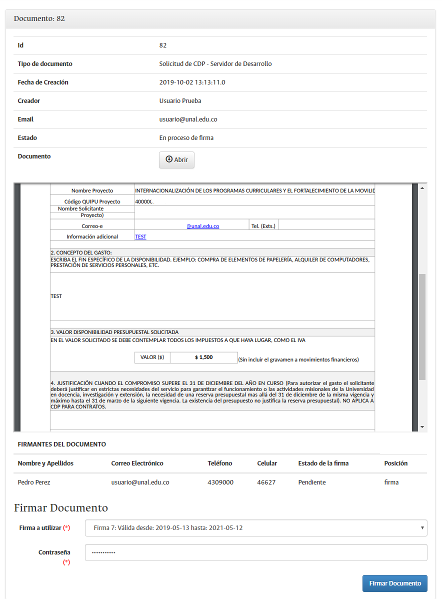Click the Email value in the details table

coord(188,119)
